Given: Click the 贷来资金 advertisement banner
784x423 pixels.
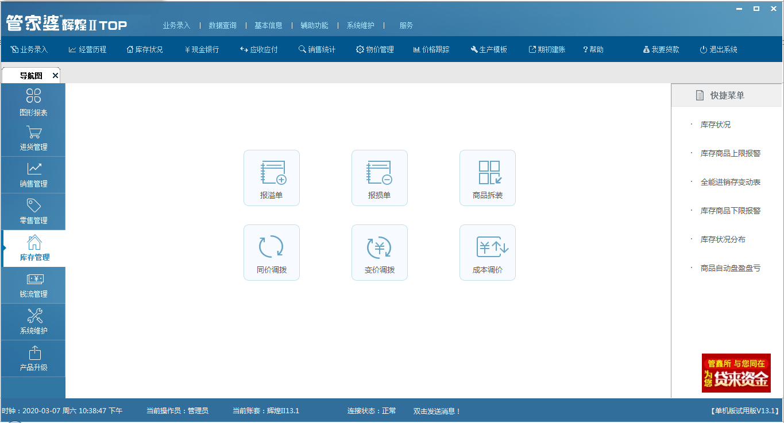Looking at the screenshot, I should (x=736, y=373).
